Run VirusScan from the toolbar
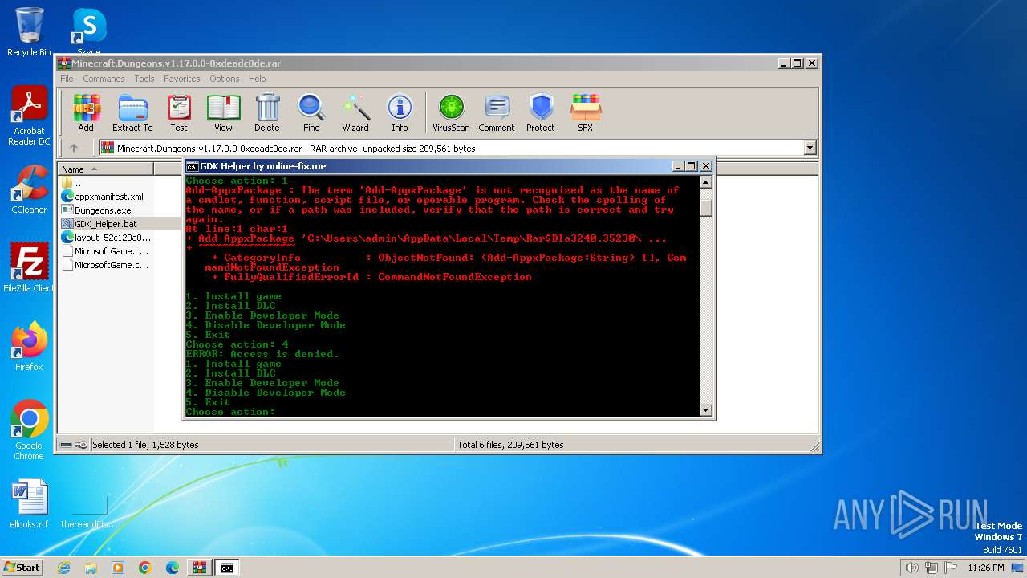The image size is (1027, 578). [x=451, y=112]
